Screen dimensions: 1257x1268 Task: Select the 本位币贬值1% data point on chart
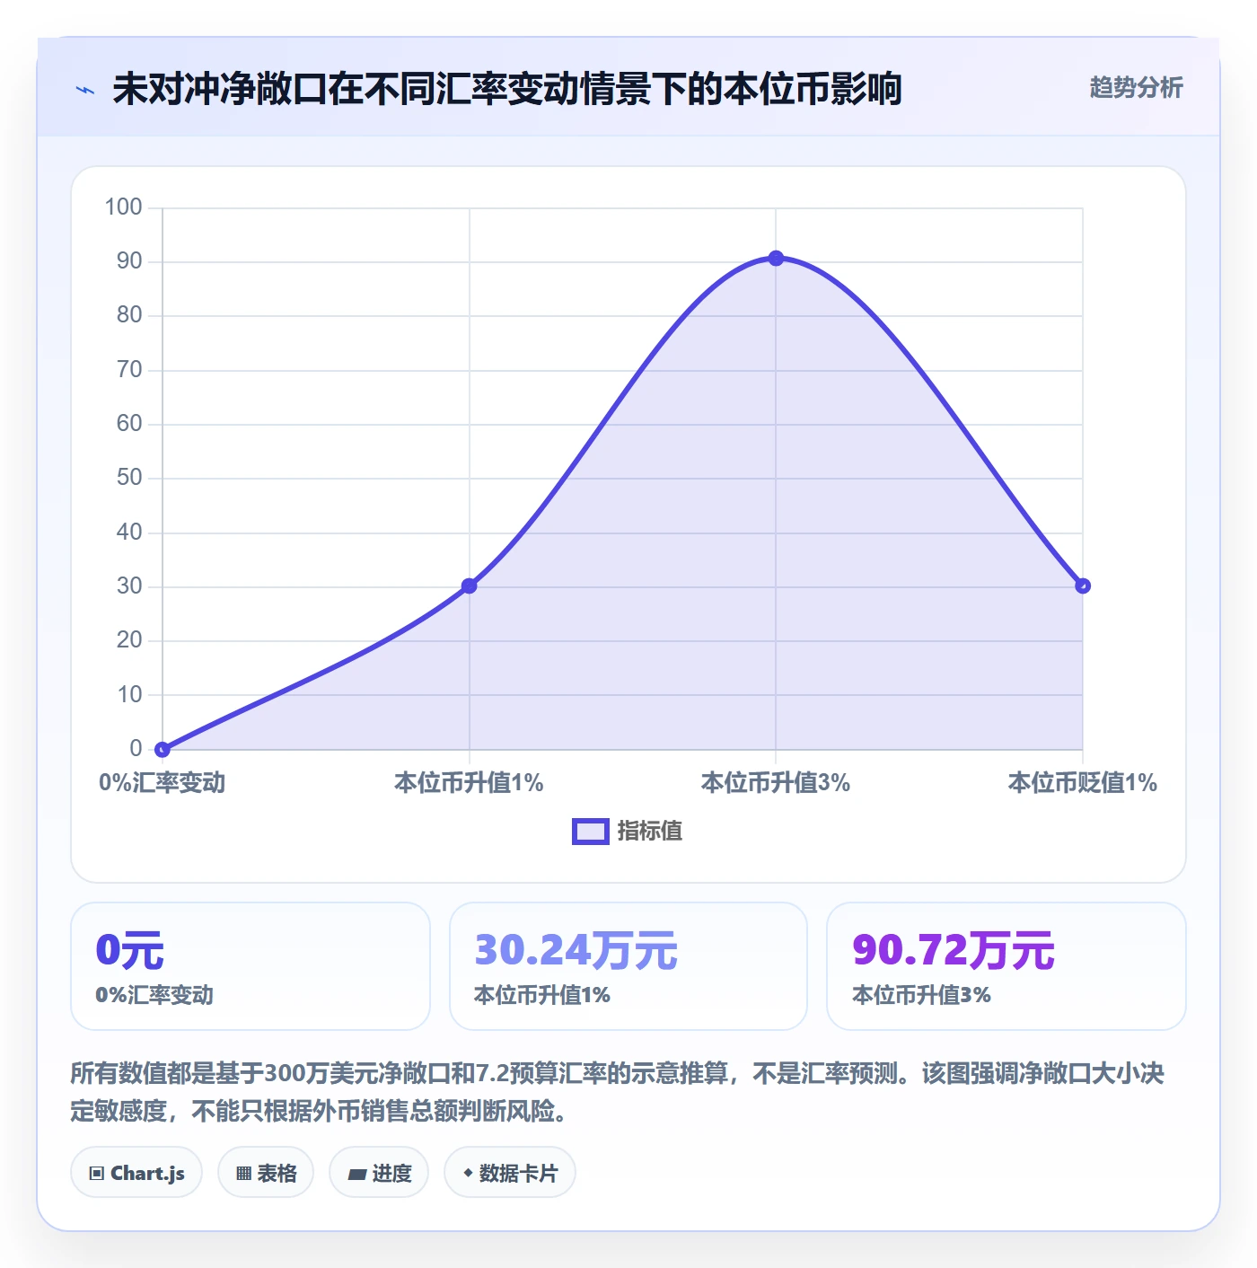click(x=1083, y=586)
